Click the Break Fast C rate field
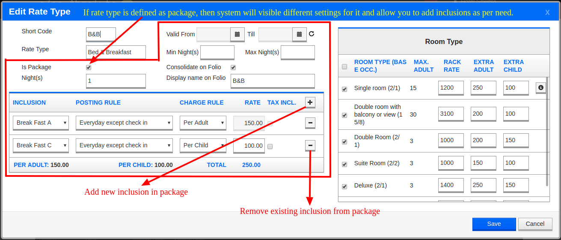 pyautogui.click(x=249, y=146)
